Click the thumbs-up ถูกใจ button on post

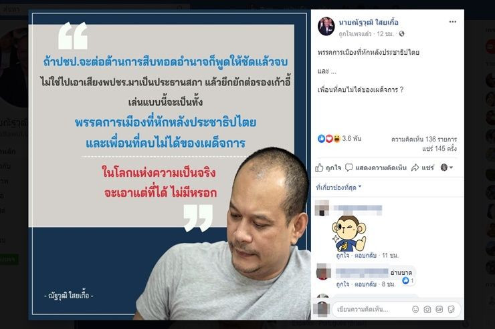click(328, 168)
